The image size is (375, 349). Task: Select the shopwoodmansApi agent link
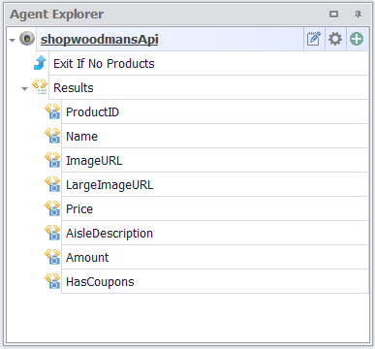pos(100,40)
